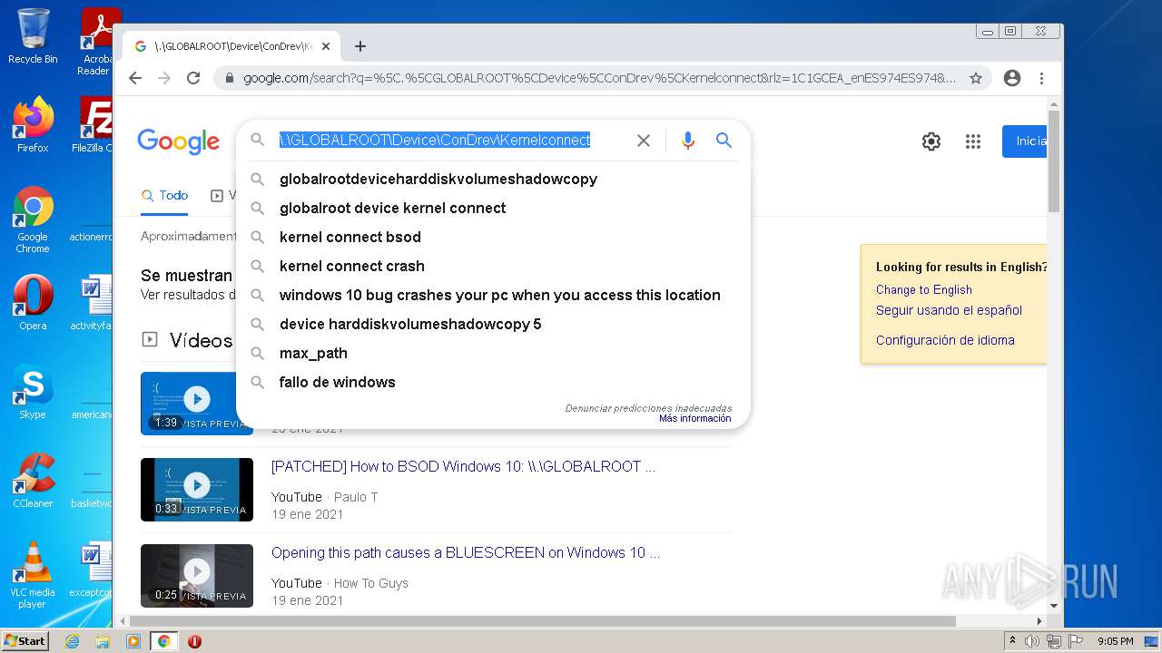Click the Google logo
Image resolution: width=1162 pixels, height=653 pixels.
[x=178, y=141]
